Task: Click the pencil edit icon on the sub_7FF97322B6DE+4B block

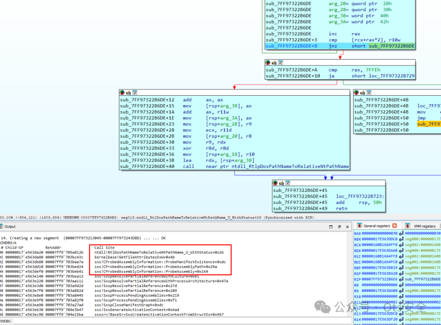Action: 363,92
